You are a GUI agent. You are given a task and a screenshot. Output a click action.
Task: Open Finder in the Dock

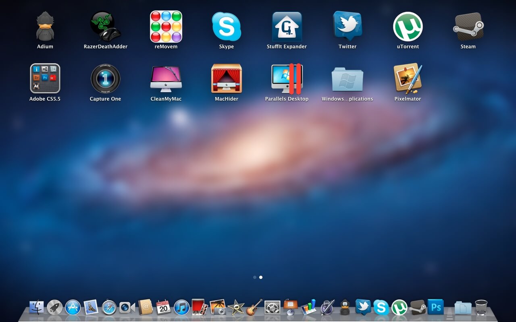37,308
